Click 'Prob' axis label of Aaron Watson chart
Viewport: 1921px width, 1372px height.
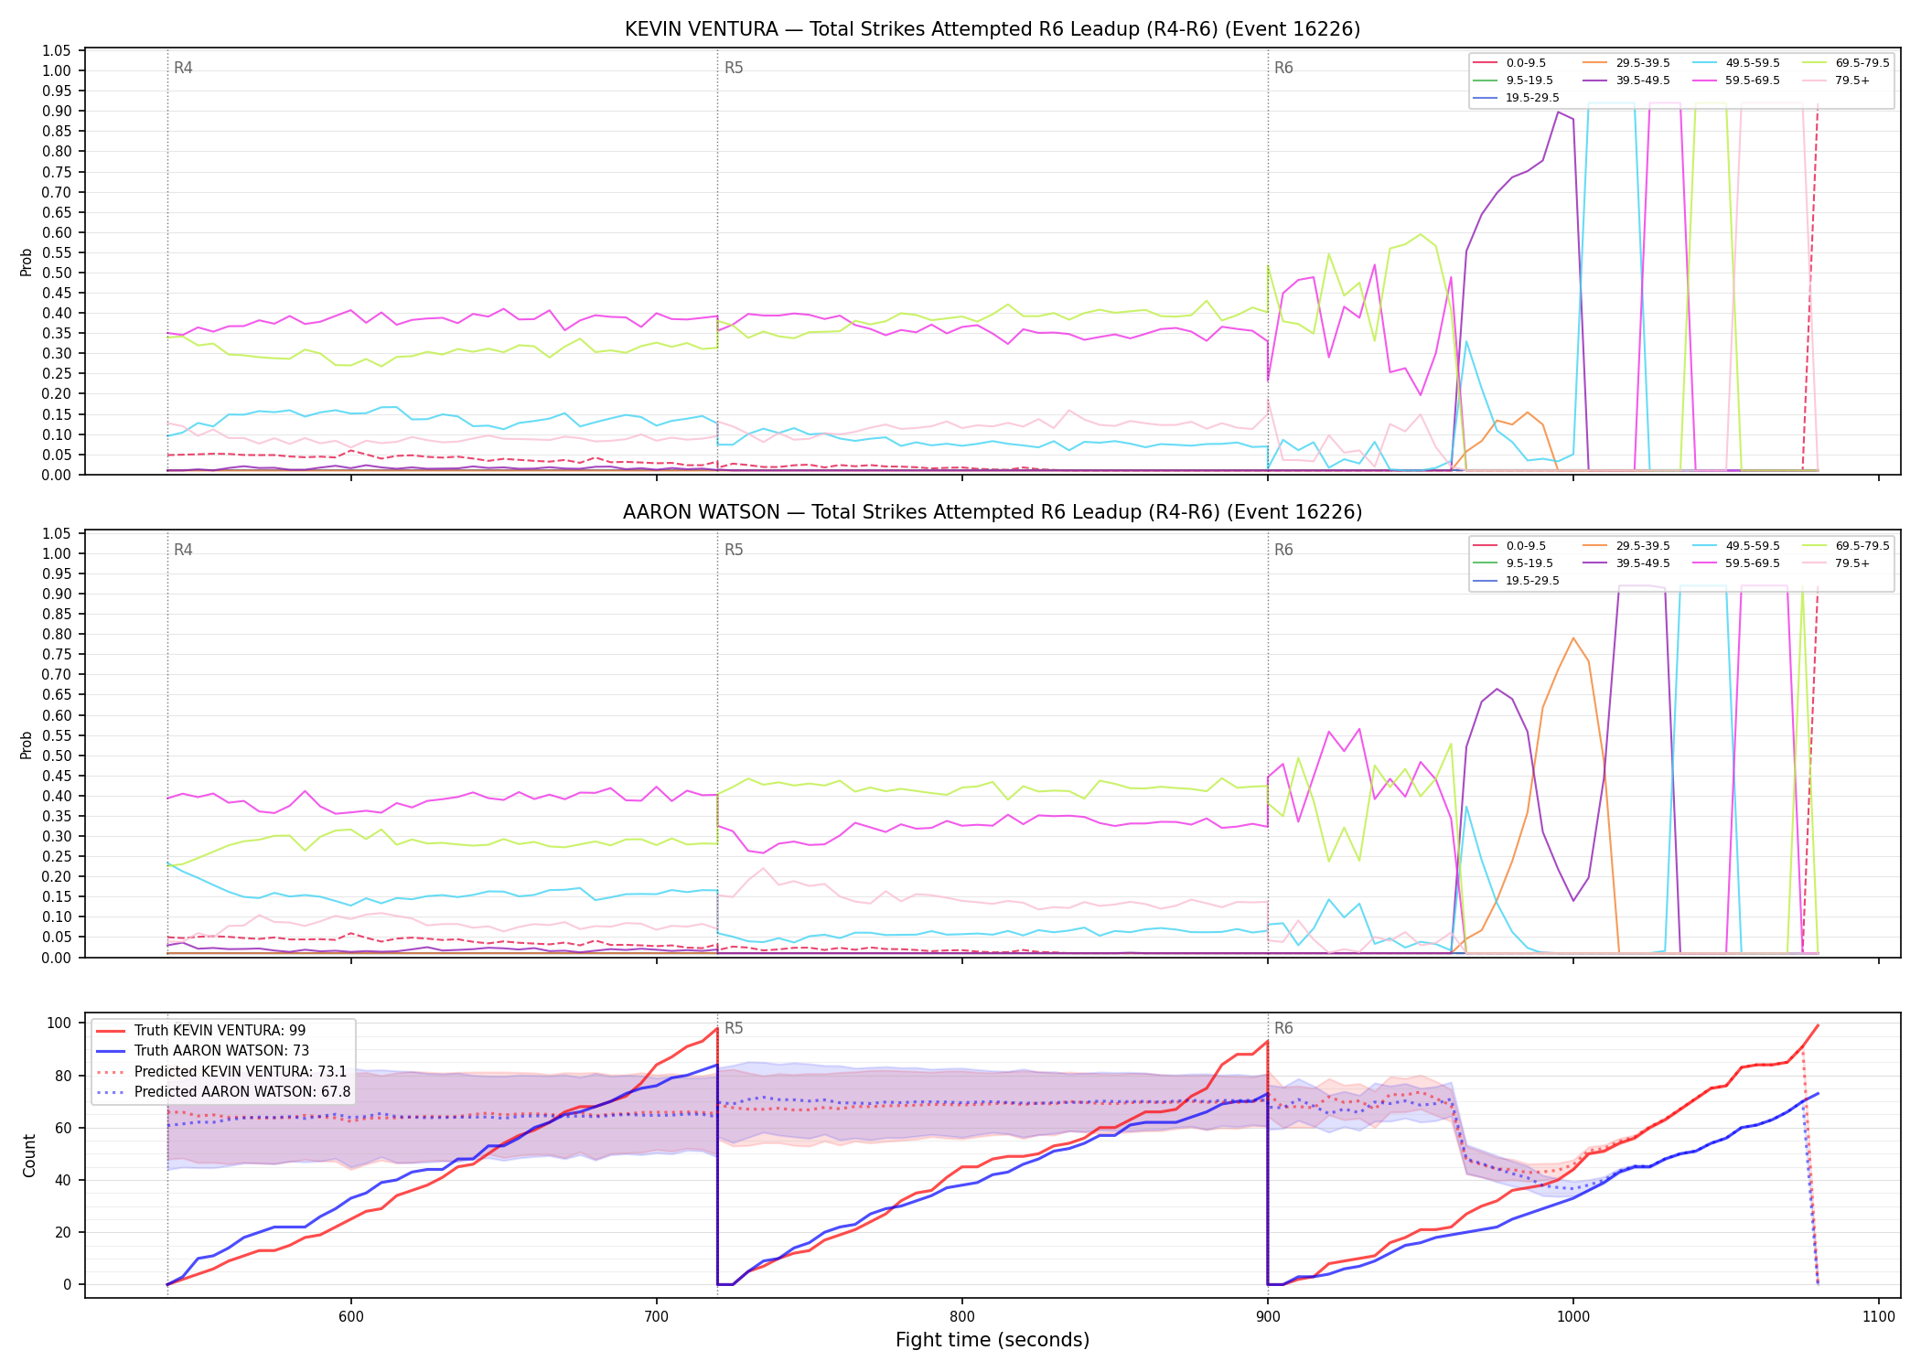point(27,745)
